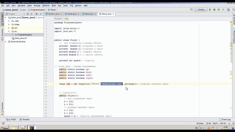
Task: Open Project Structure icon in toolbar
Action: (x=228, y=10)
